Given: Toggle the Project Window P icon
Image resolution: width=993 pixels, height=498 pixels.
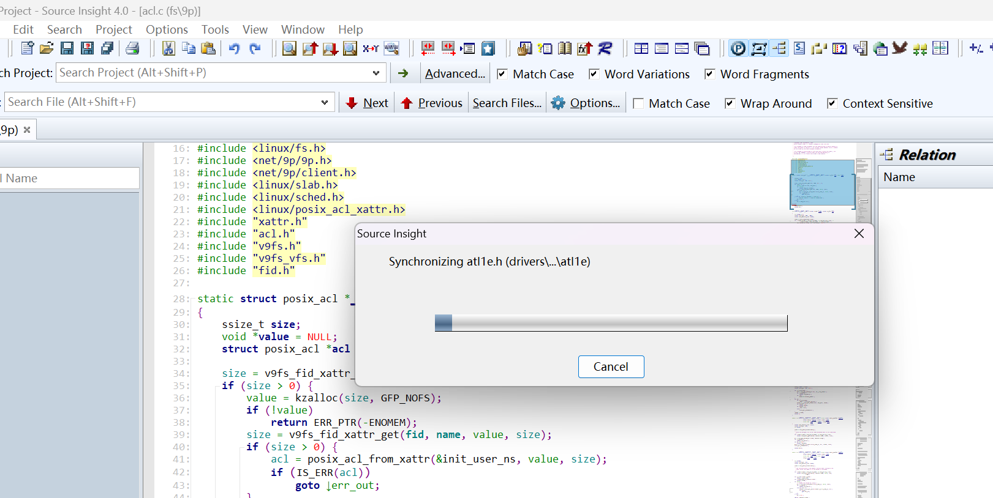Looking at the screenshot, I should [x=738, y=48].
